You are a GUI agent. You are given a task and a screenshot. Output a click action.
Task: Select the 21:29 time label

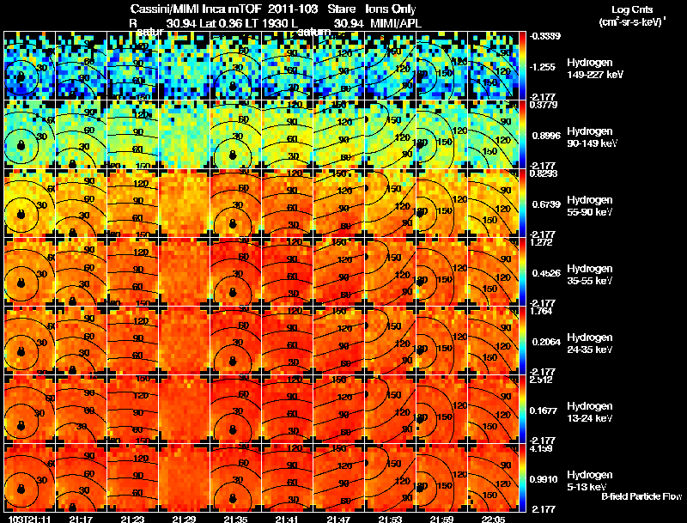184,519
